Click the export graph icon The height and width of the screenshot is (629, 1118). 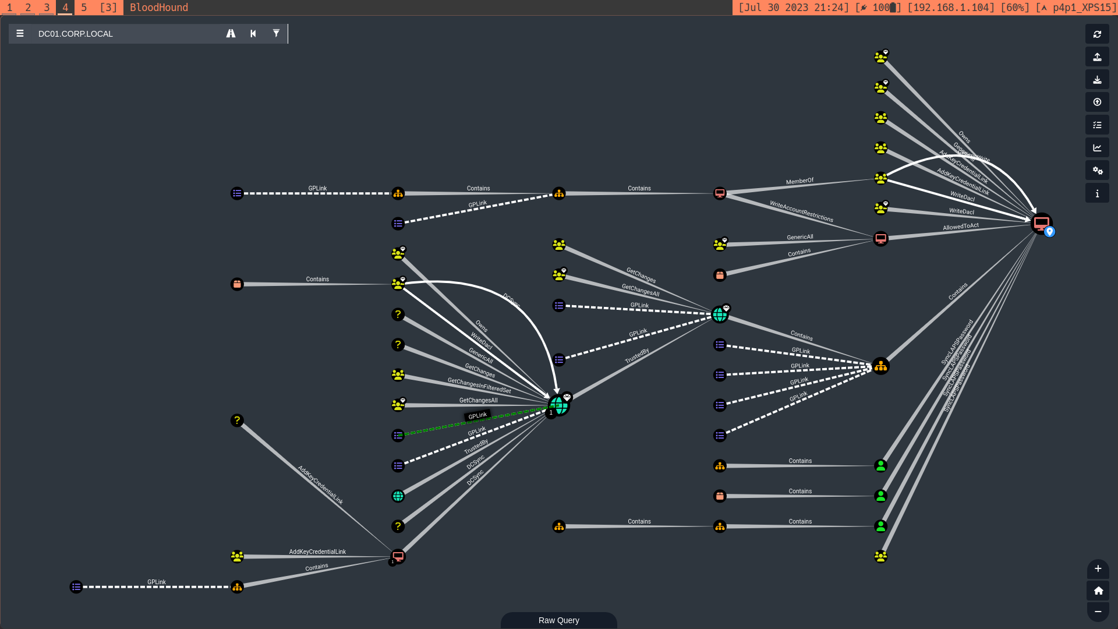pyautogui.click(x=1097, y=57)
